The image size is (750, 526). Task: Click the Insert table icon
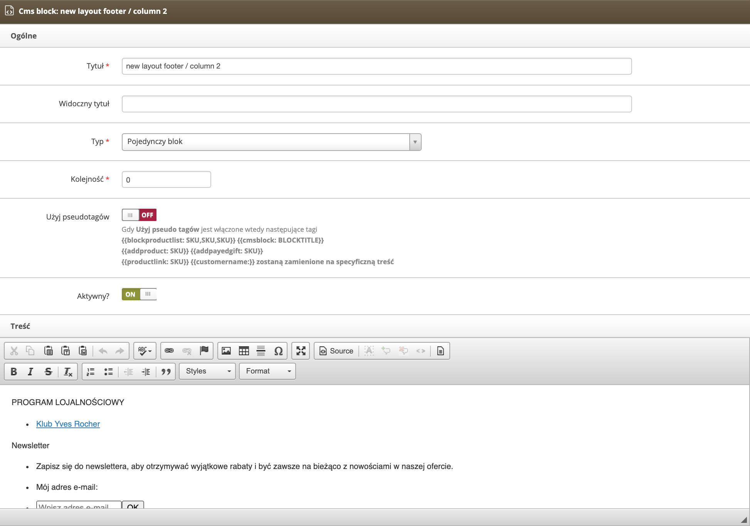click(244, 351)
